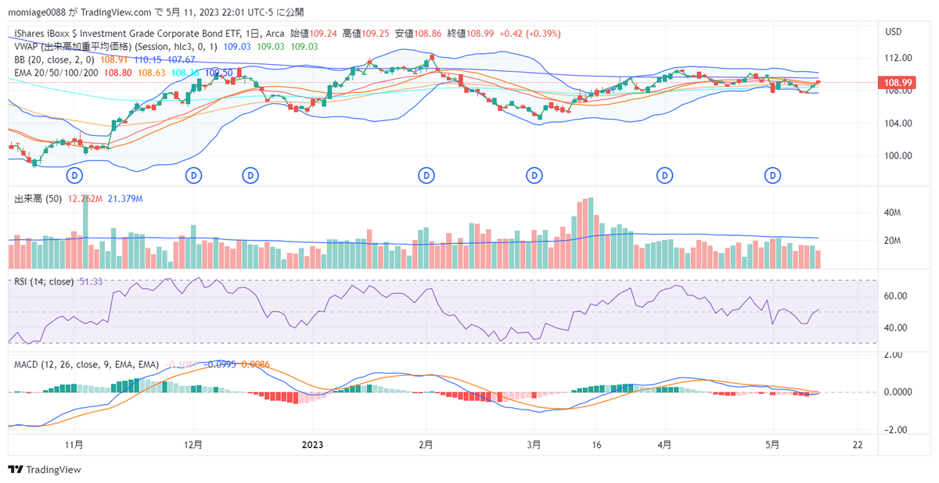939x483 pixels.
Task: Click the 40.00 RSI axis label
Action: click(895, 327)
